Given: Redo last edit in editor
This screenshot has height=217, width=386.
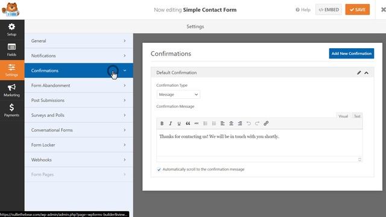Looking at the screenshot, I should click(258, 124).
